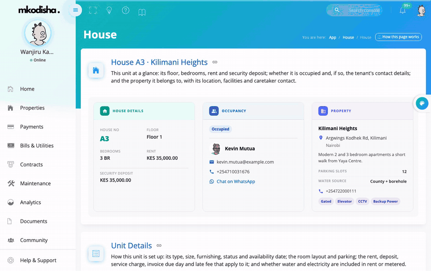431x271 pixels.
Task: Click the Floor 1 value
Action: point(154,137)
